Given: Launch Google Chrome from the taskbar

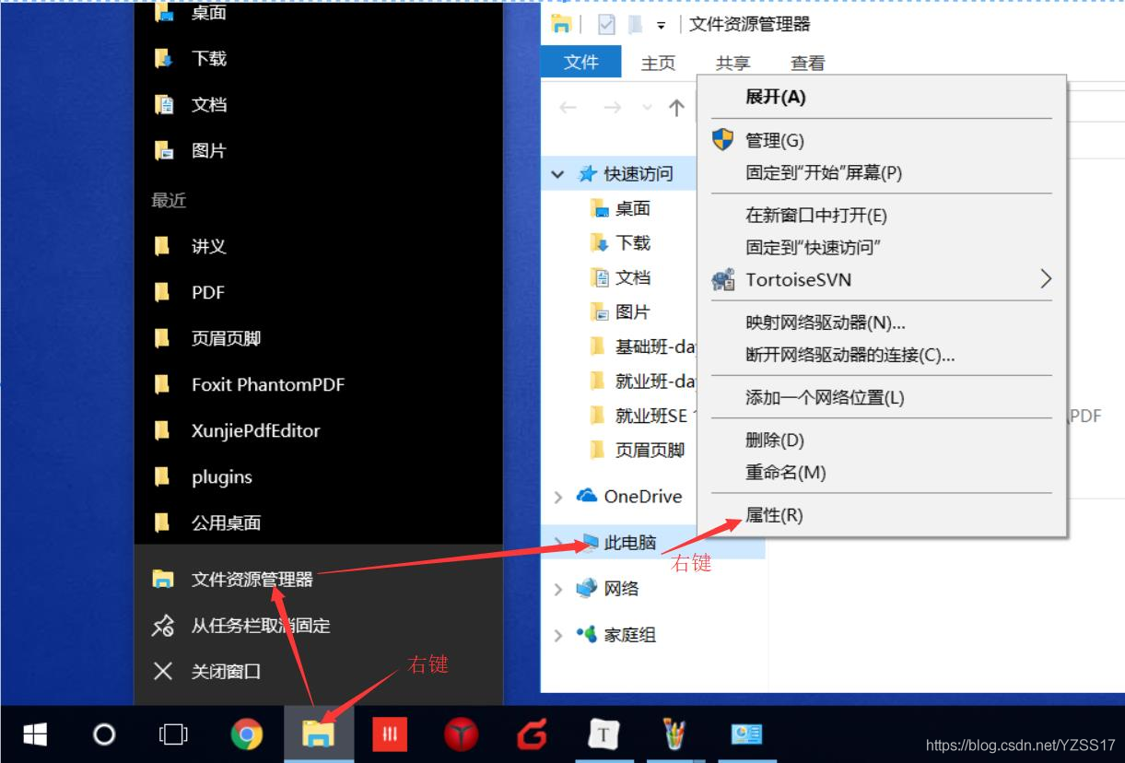Looking at the screenshot, I should point(246,734).
